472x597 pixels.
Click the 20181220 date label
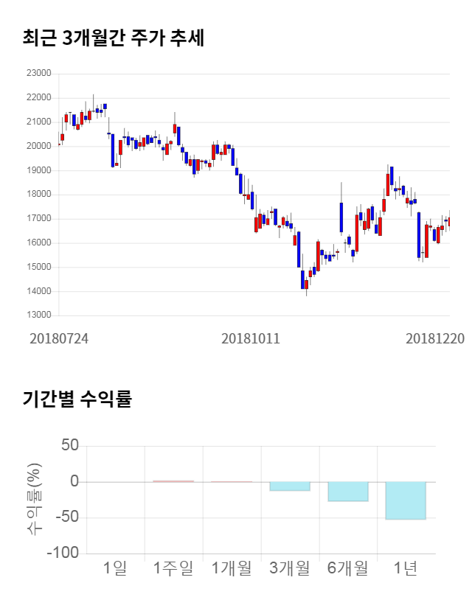click(436, 338)
